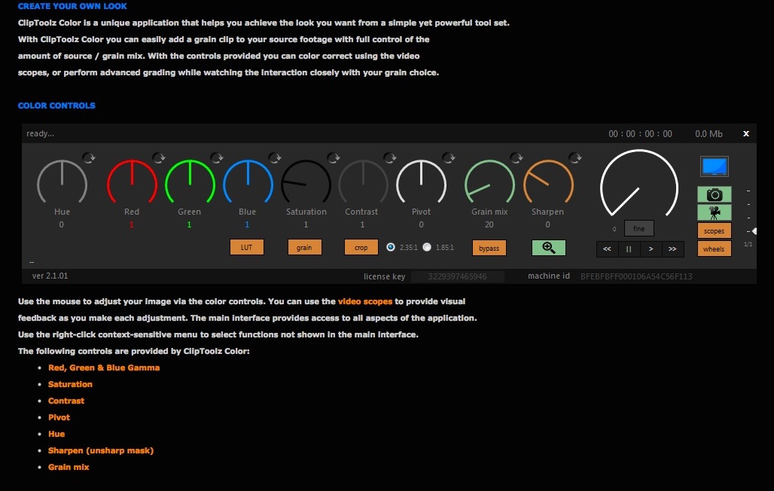Reset the Hue knob with its reset icon
Screen dimensions: 774x491
[89, 157]
